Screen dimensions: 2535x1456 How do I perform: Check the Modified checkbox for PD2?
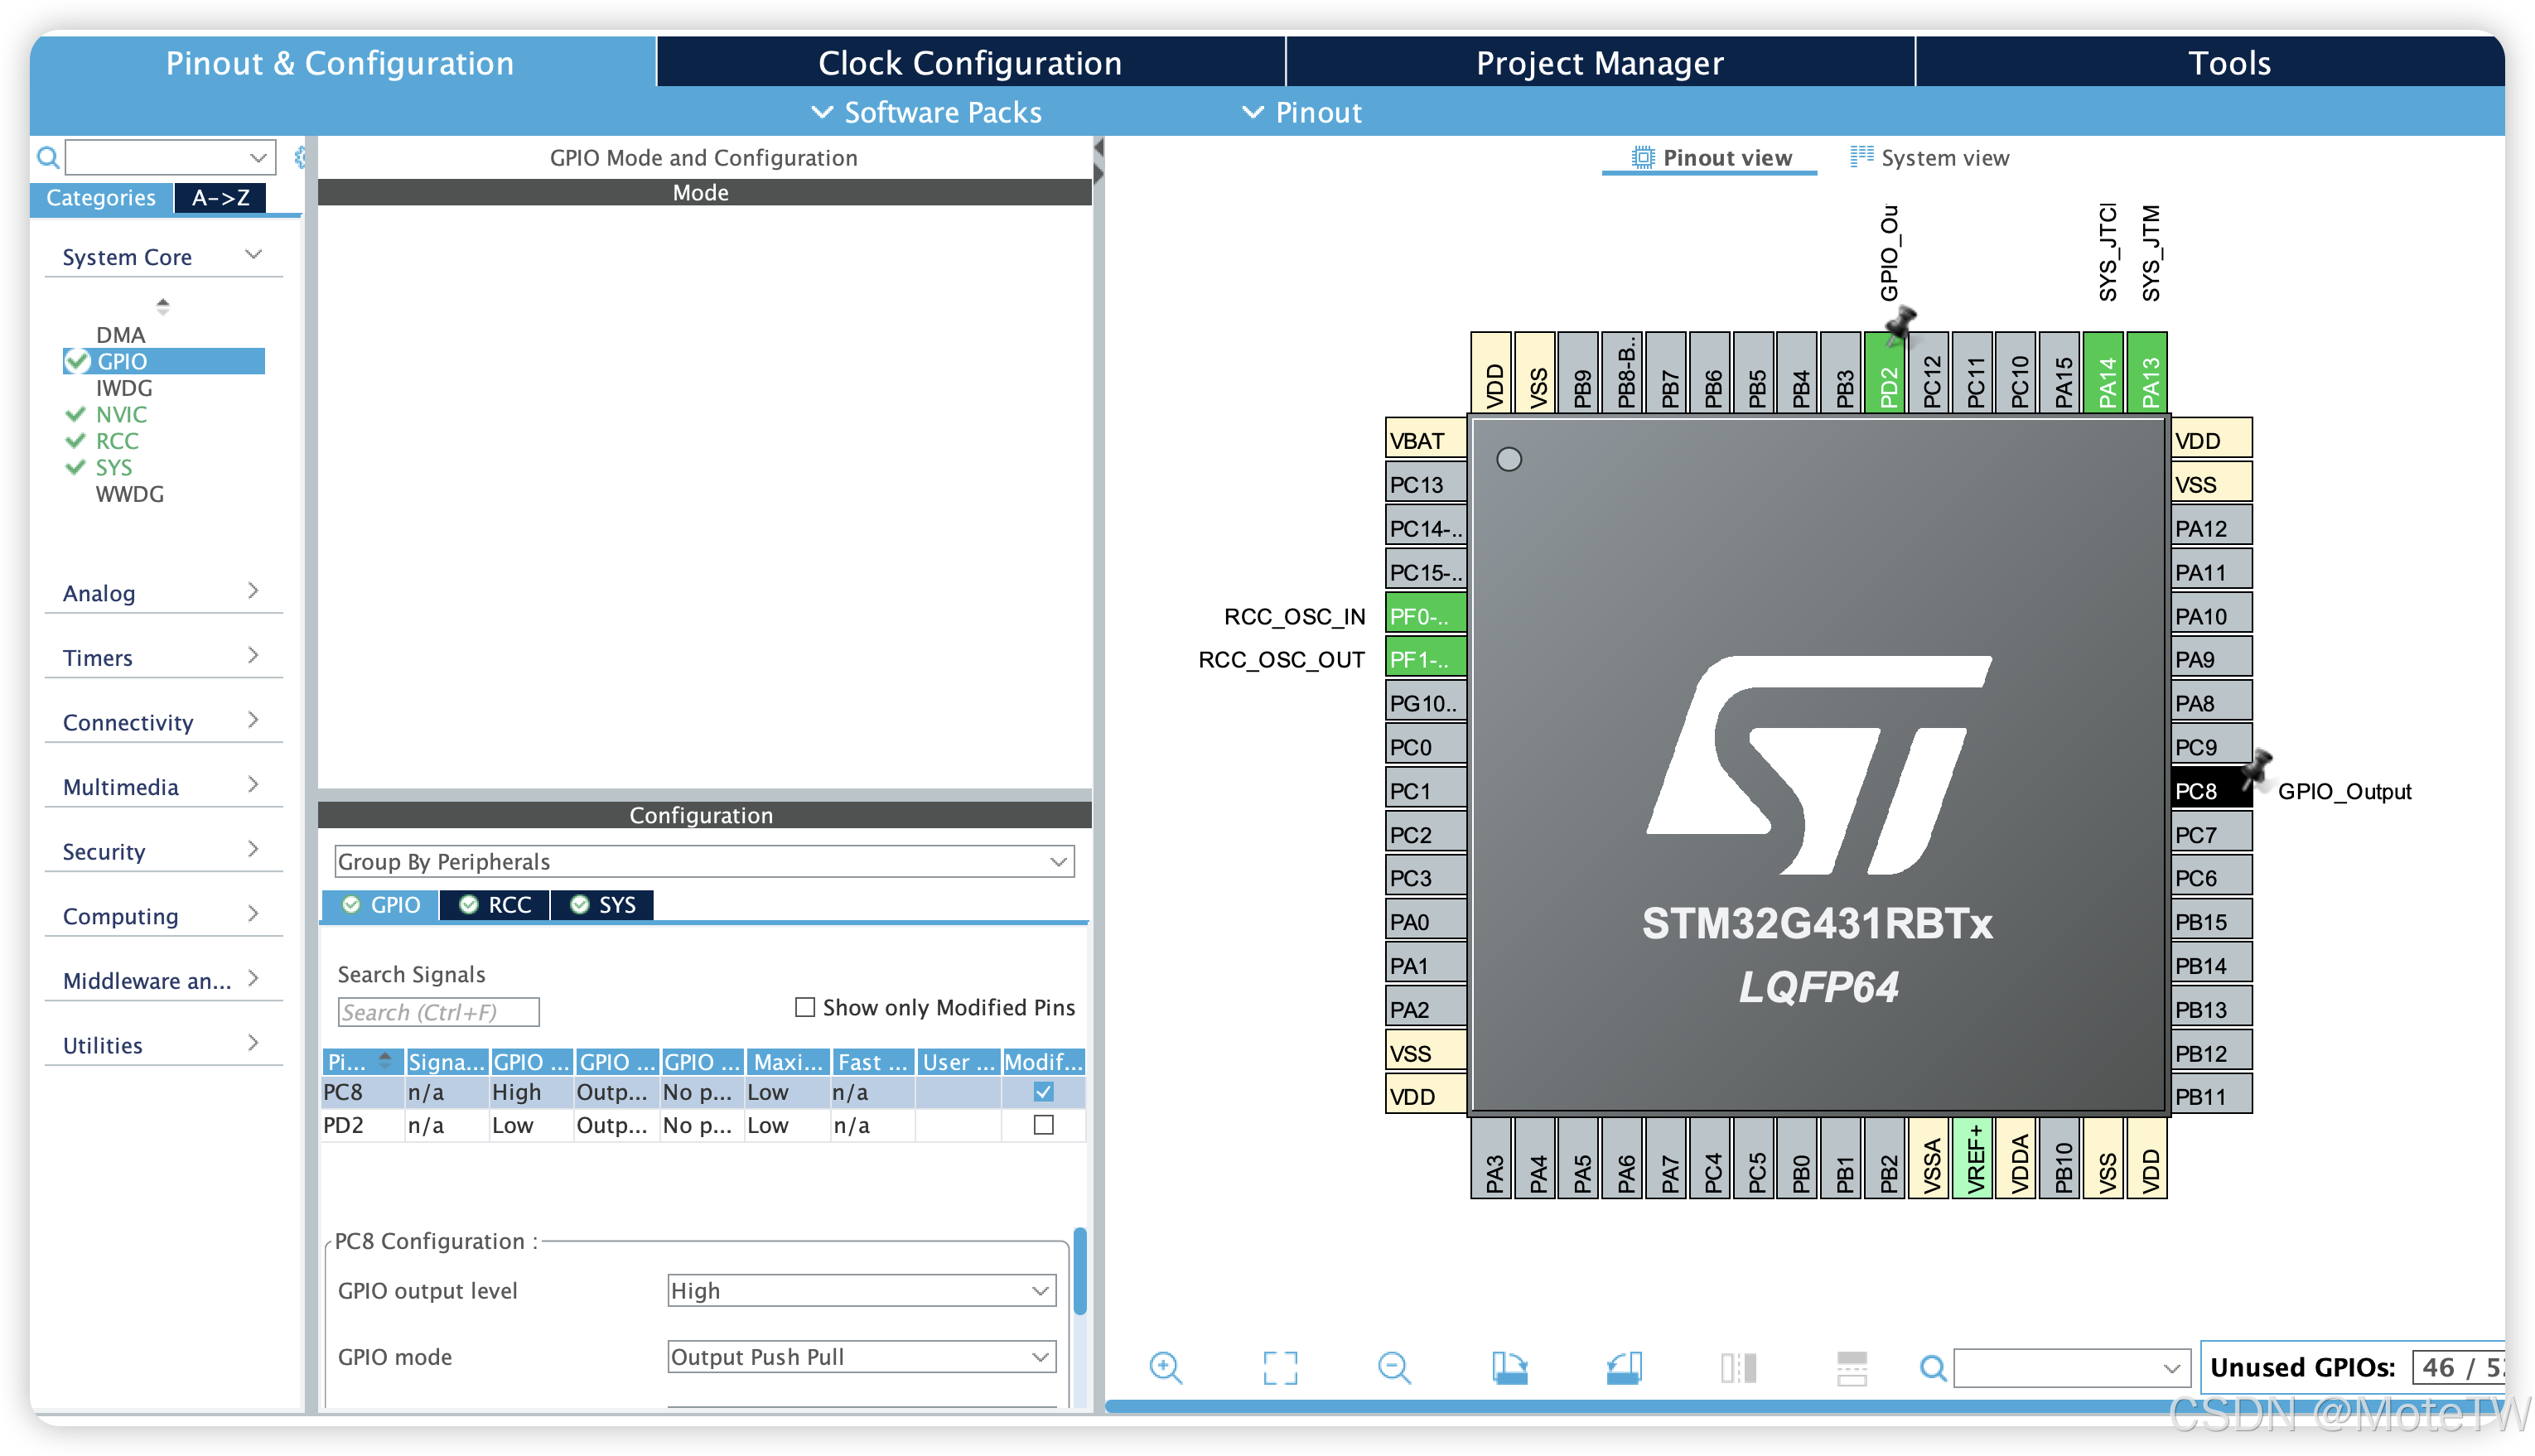[x=1043, y=1125]
